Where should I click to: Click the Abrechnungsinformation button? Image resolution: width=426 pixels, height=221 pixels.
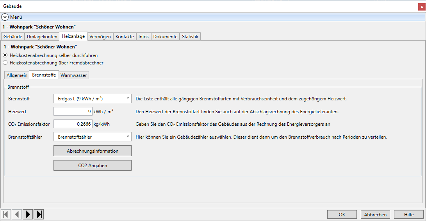pyautogui.click(x=93, y=151)
